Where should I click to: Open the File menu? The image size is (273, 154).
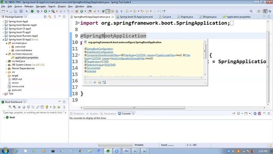(x=3, y=6)
